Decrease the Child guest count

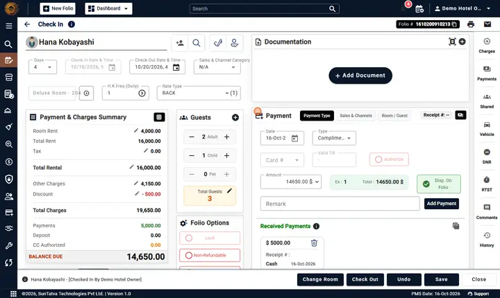click(192, 156)
